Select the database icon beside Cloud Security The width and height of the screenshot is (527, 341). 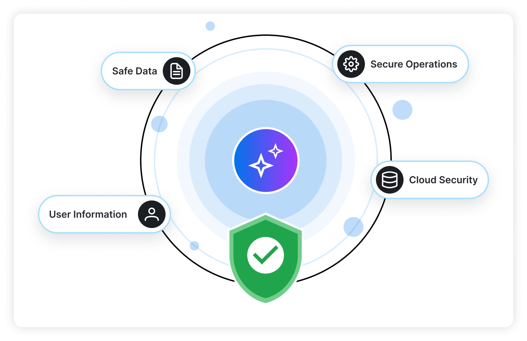[x=389, y=180]
